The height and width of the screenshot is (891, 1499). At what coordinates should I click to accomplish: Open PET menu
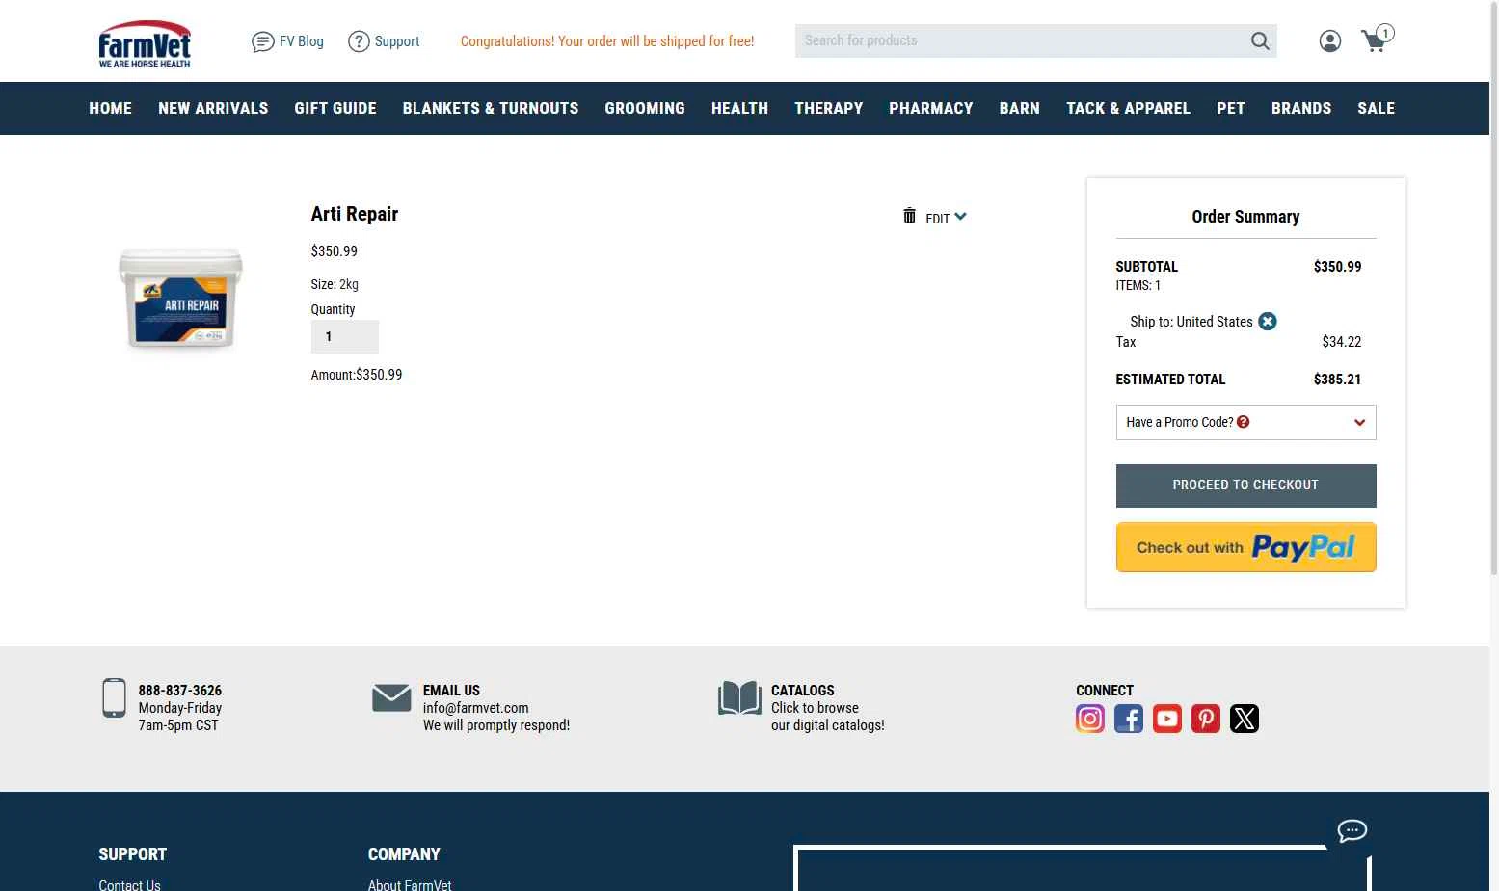pyautogui.click(x=1231, y=108)
